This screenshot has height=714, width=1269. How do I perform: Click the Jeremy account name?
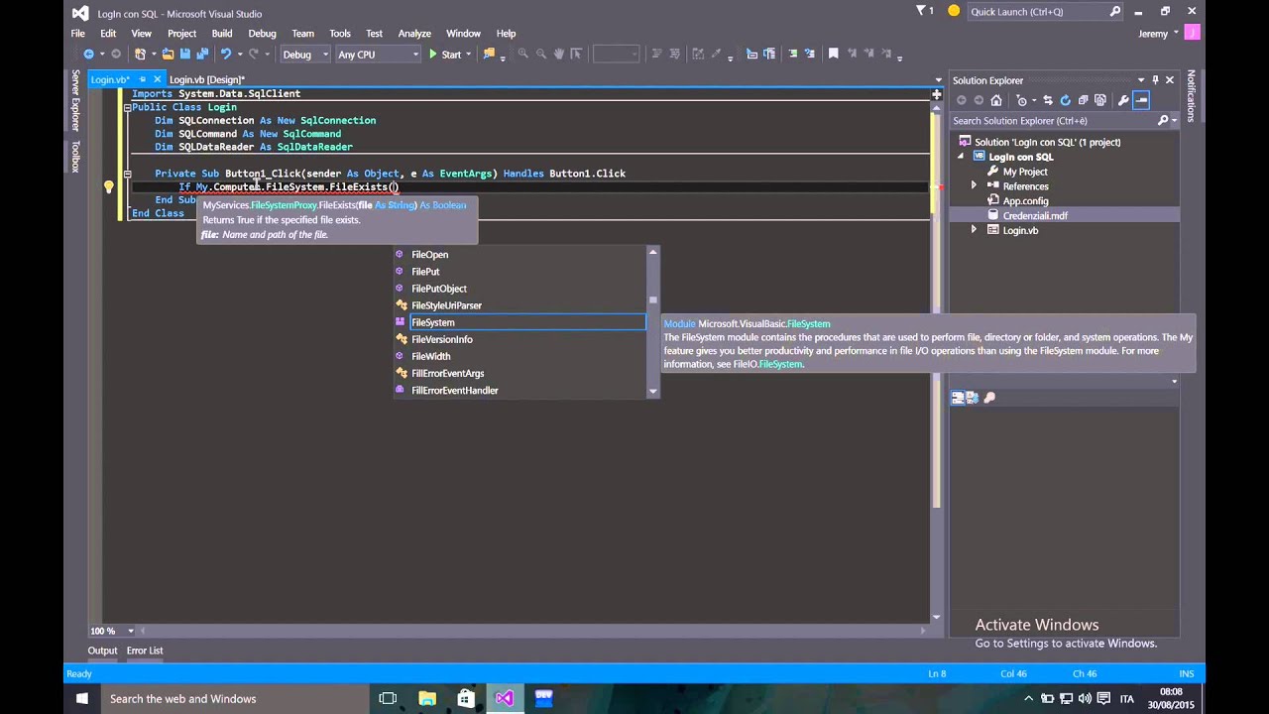point(1153,34)
